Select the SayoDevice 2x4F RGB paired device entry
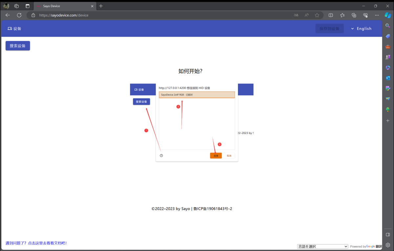The width and height of the screenshot is (394, 251). tap(197, 95)
